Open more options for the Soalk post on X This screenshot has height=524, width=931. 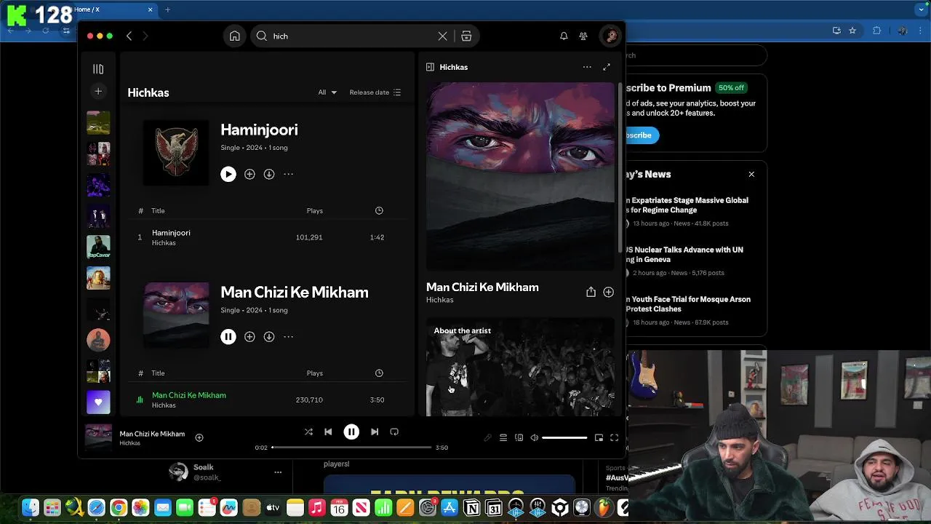click(278, 472)
